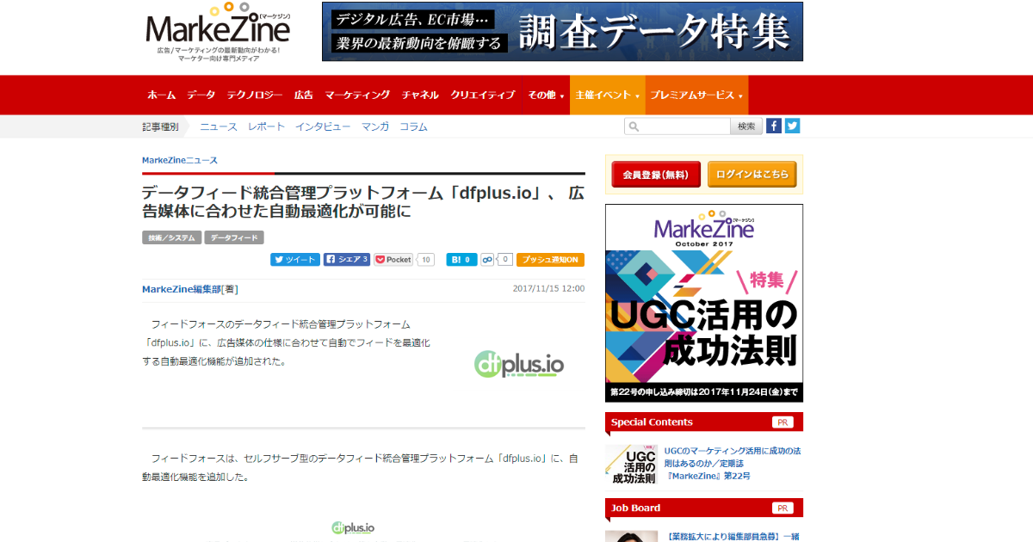This screenshot has width=1033, height=542.
Task: Save the article to Pocket
Action: click(393, 259)
